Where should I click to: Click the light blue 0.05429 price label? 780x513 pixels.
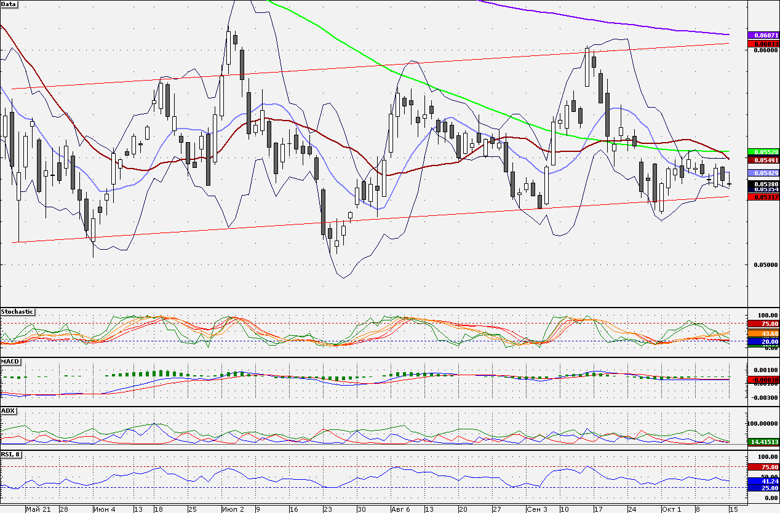[763, 173]
